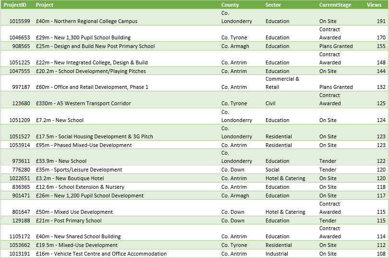The image size is (389, 258).
Task: Click the 144 views cell
Action: click(381, 72)
